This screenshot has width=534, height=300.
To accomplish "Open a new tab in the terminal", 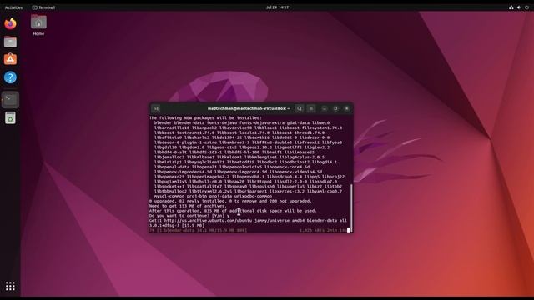I will tap(156, 108).
